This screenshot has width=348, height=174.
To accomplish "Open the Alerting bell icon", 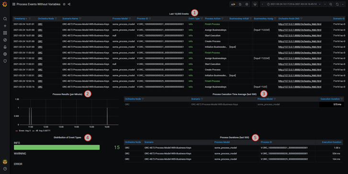I will (x=5, y=47).
